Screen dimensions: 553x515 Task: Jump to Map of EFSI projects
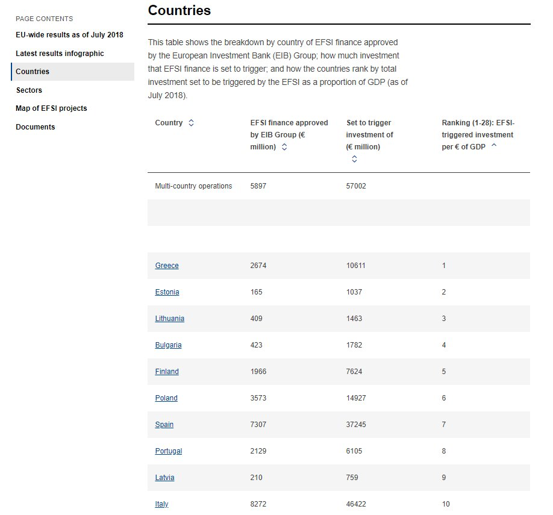pyautogui.click(x=51, y=108)
